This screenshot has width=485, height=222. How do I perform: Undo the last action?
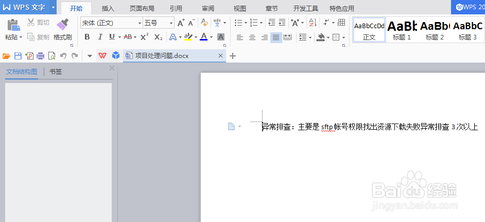(63, 56)
